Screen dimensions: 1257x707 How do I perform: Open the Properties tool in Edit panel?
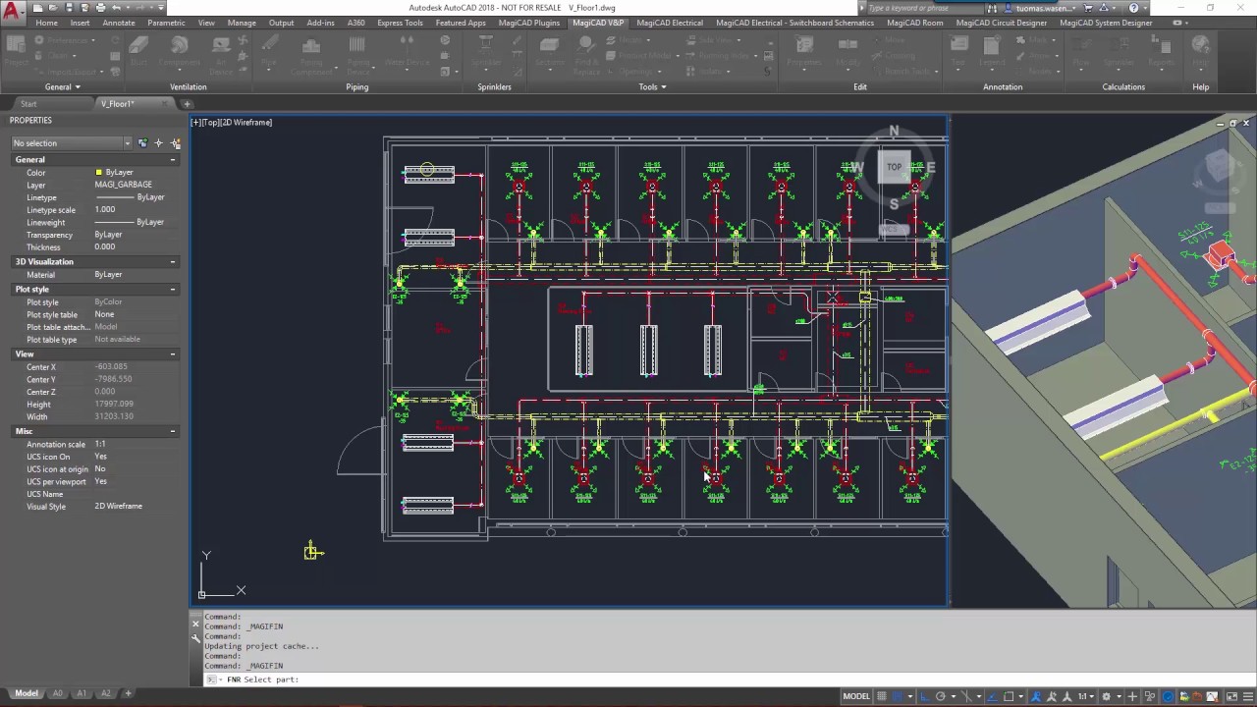[x=804, y=52]
